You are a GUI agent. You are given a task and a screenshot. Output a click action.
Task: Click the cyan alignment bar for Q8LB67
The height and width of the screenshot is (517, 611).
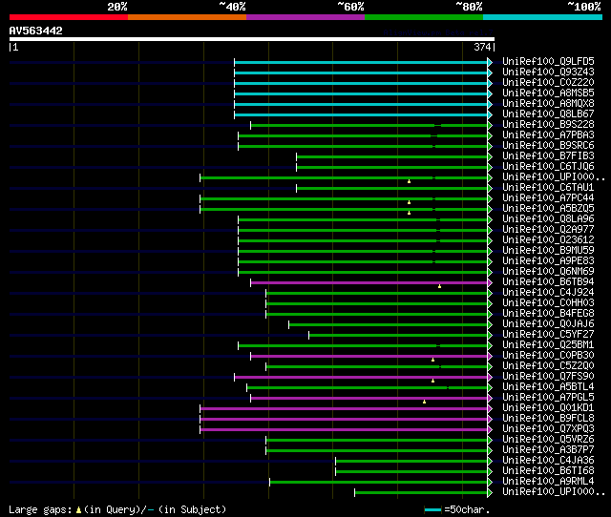(x=361, y=114)
